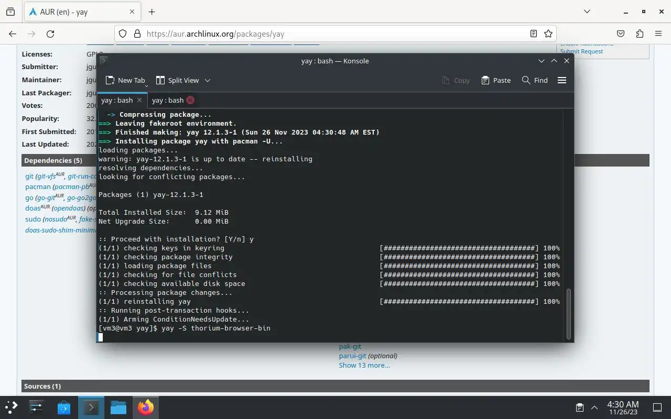The width and height of the screenshot is (671, 419).
Task: Open System Settings from the taskbar
Action: [37, 407]
